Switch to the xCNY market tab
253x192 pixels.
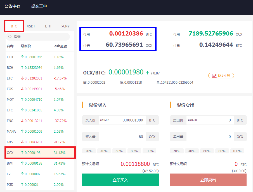[x=65, y=26]
